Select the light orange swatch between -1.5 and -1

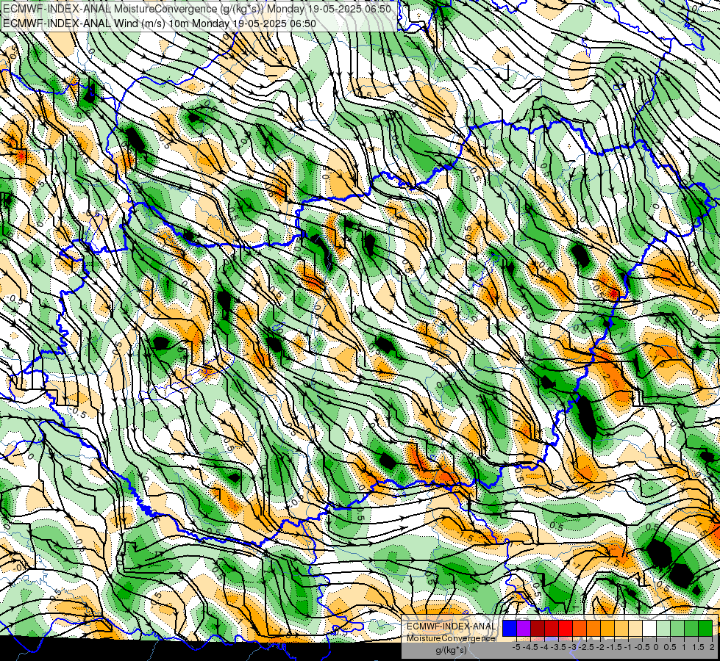tap(621, 629)
